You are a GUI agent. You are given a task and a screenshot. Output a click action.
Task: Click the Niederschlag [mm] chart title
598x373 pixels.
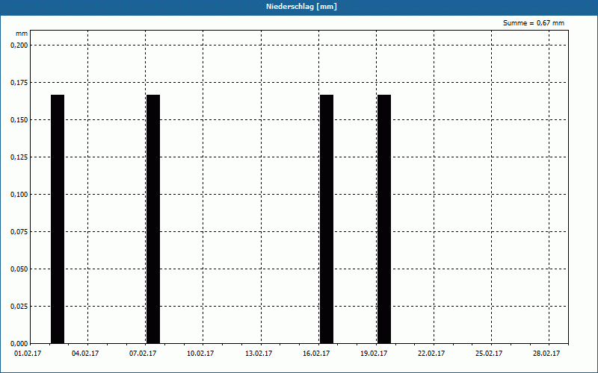(301, 7)
